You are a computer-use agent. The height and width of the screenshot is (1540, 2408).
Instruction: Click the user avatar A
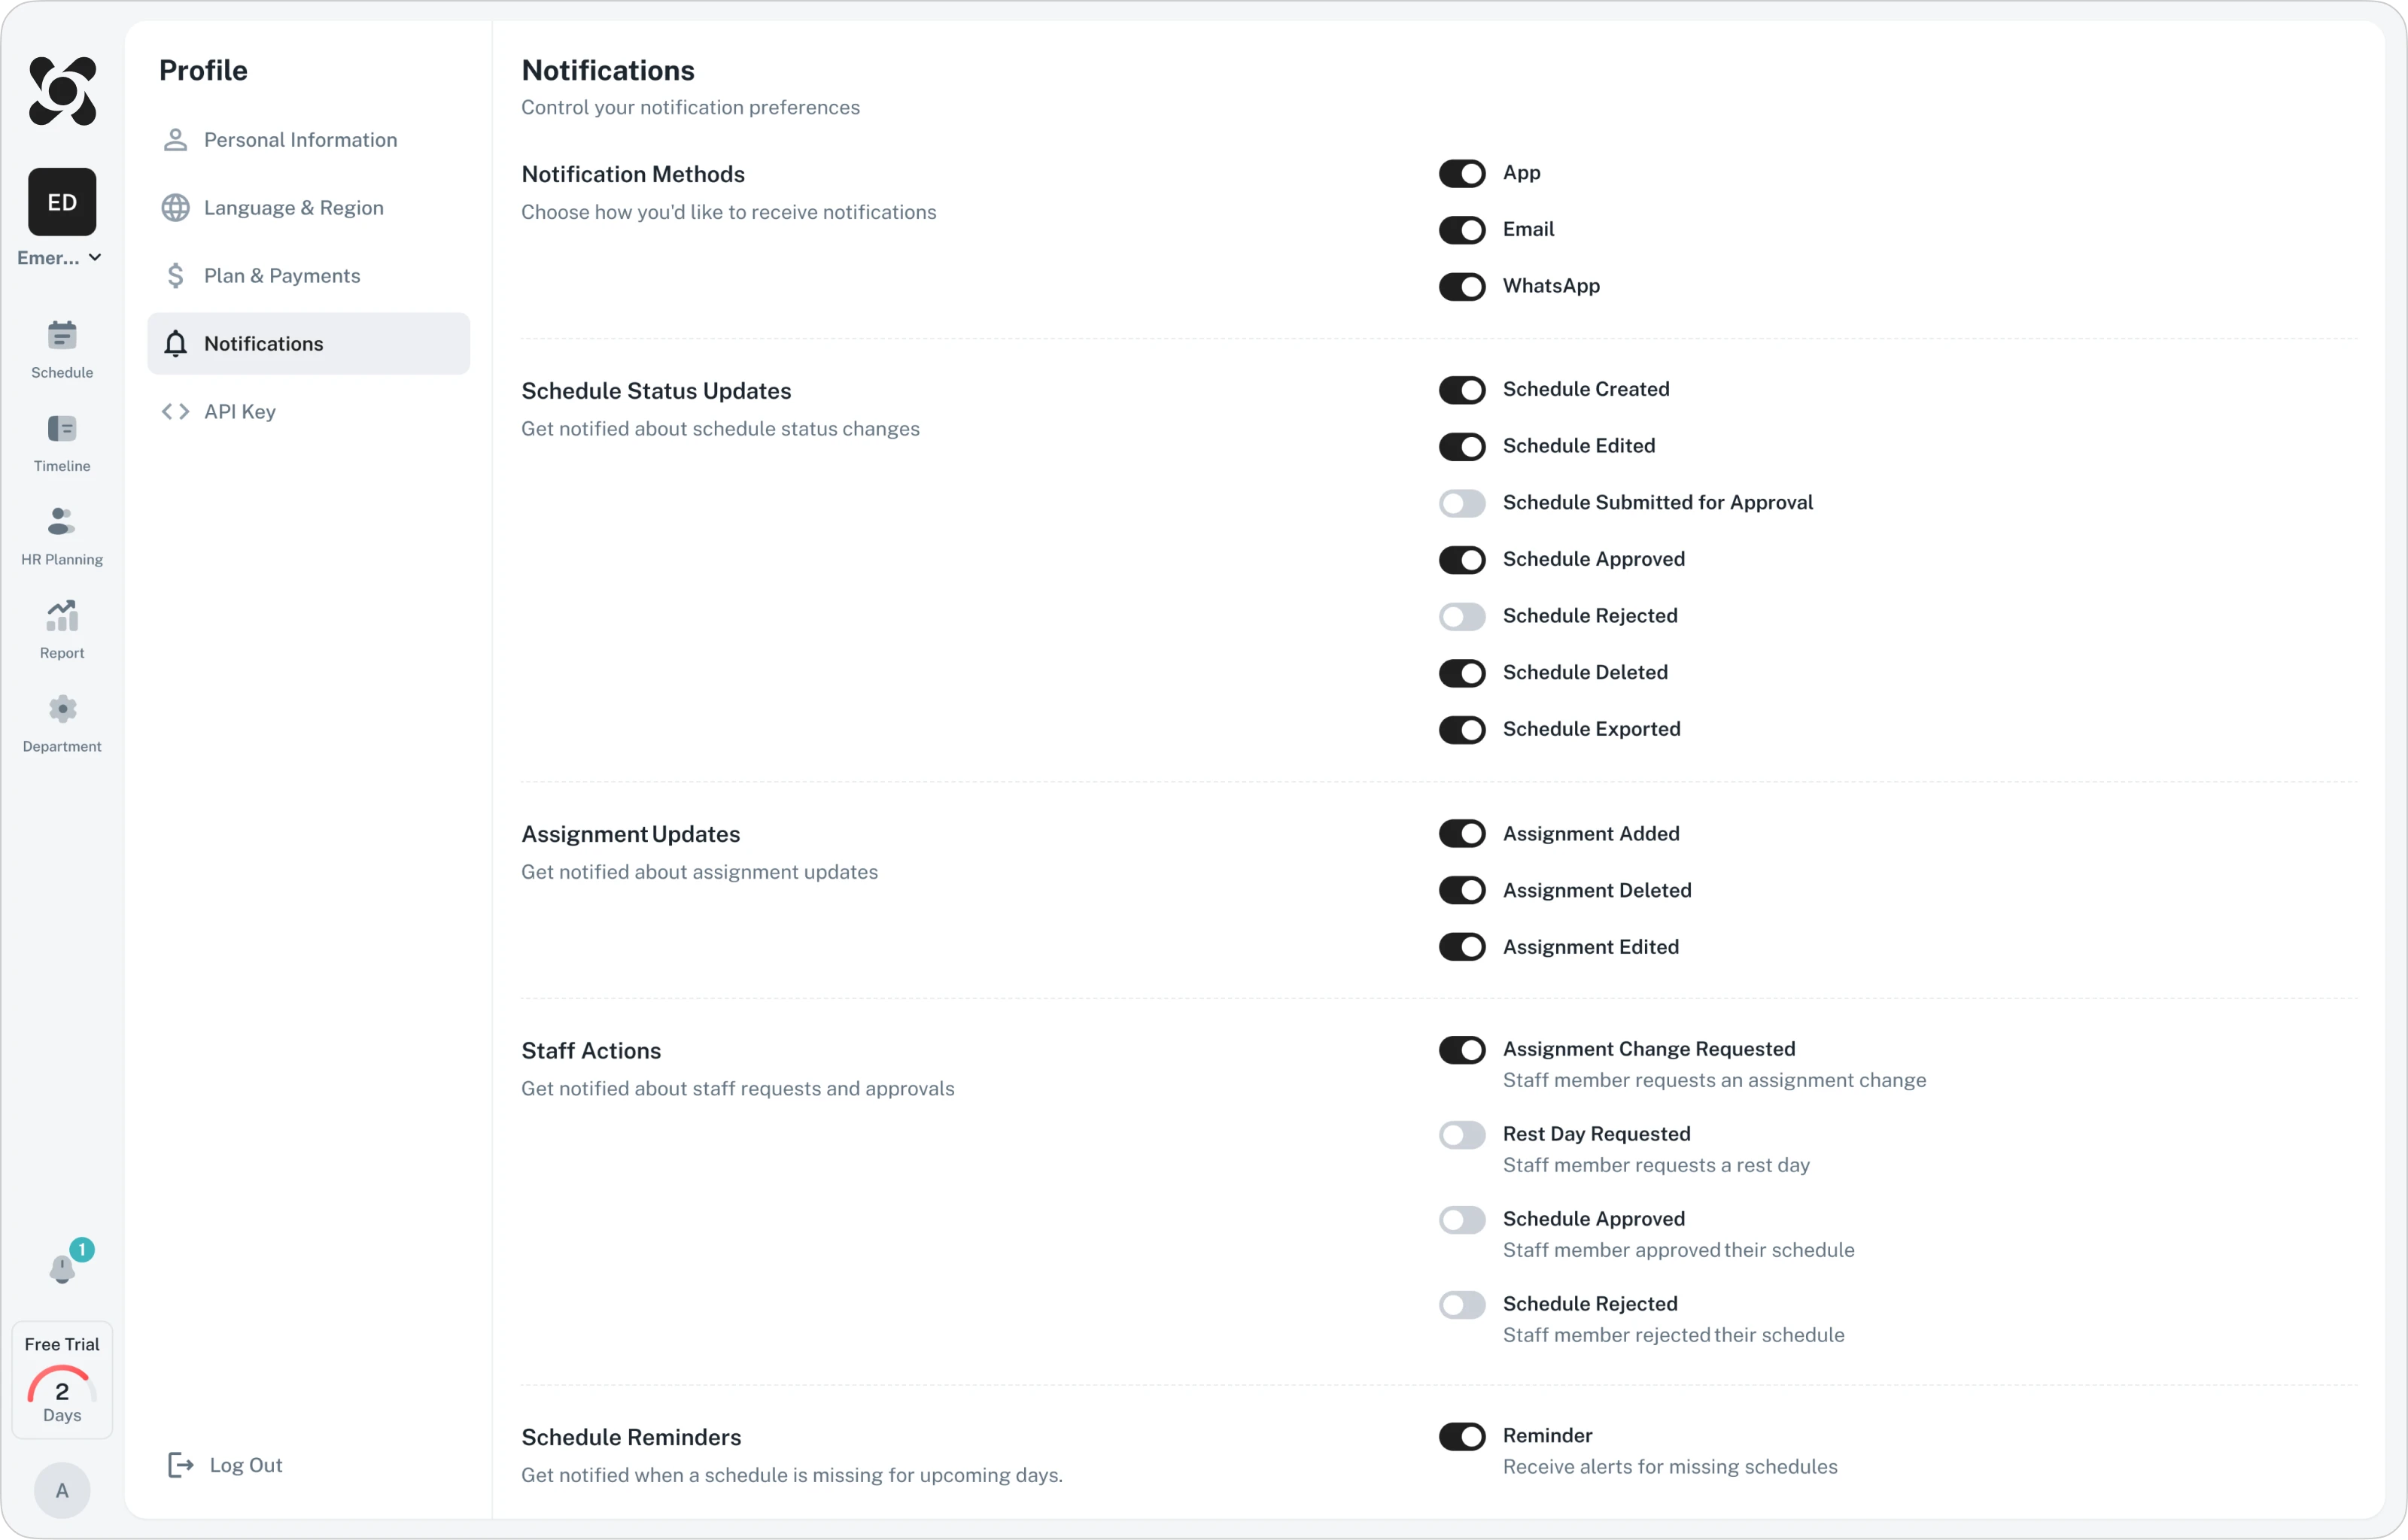click(62, 1490)
